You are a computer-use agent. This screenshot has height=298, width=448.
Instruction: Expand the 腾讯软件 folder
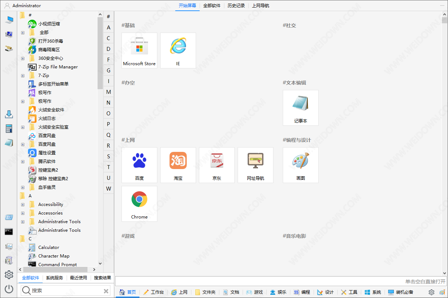(23, 162)
